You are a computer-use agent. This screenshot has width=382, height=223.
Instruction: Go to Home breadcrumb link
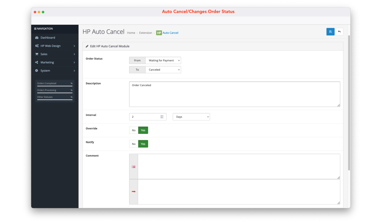131,33
